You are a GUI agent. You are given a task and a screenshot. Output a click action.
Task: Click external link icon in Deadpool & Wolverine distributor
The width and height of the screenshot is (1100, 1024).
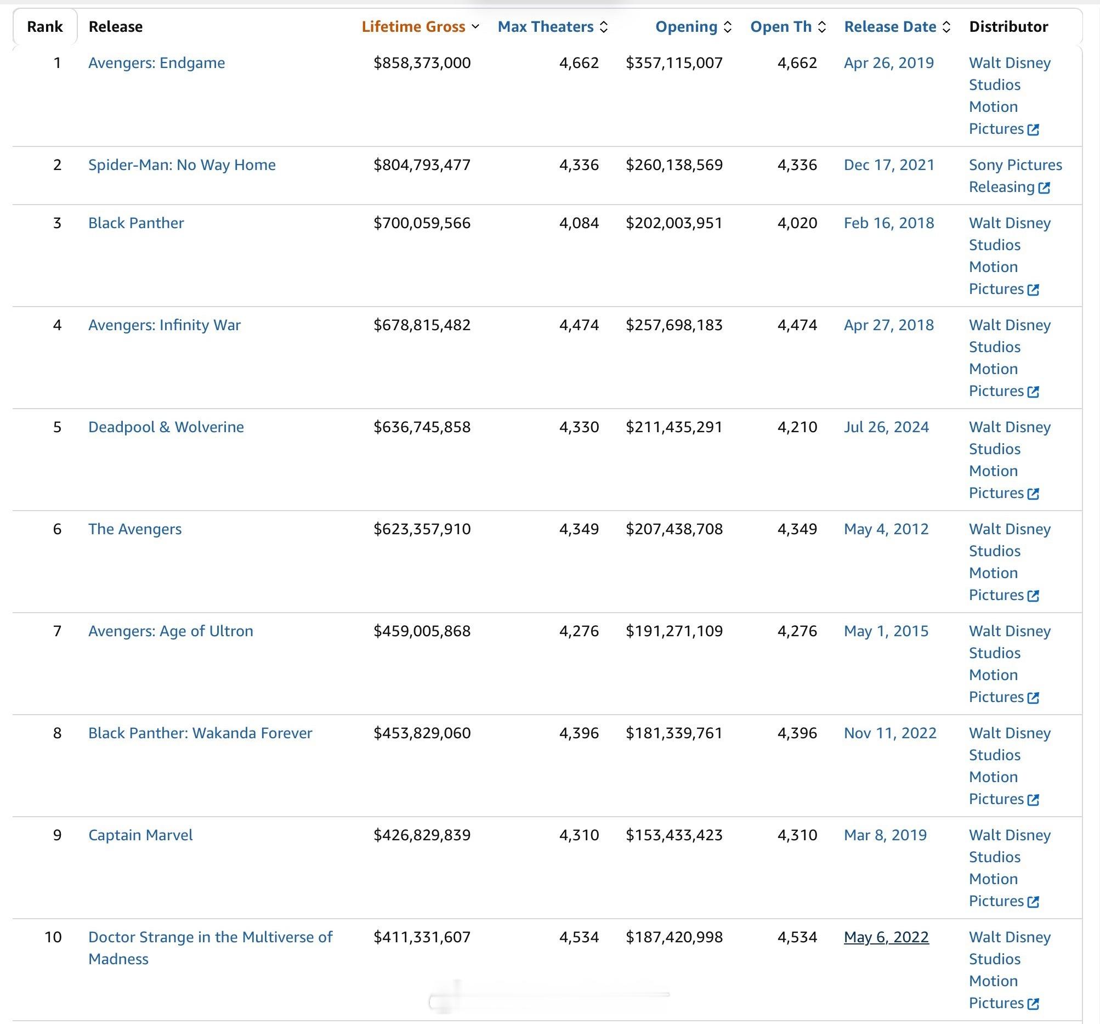[1033, 494]
